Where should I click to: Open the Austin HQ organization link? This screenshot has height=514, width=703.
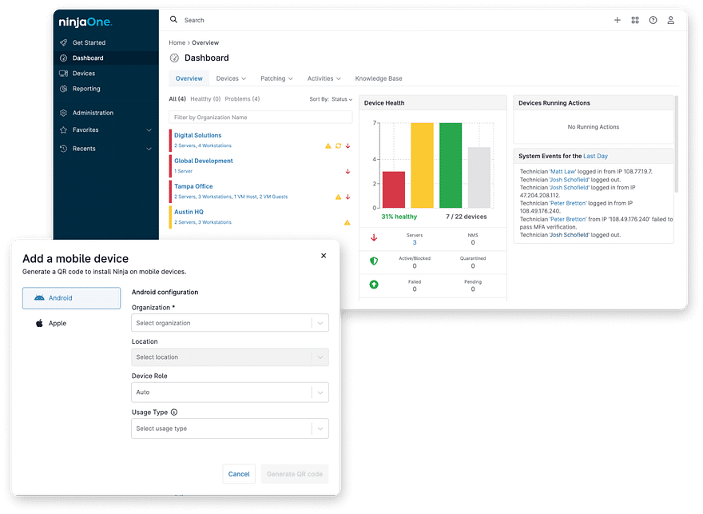click(x=189, y=212)
